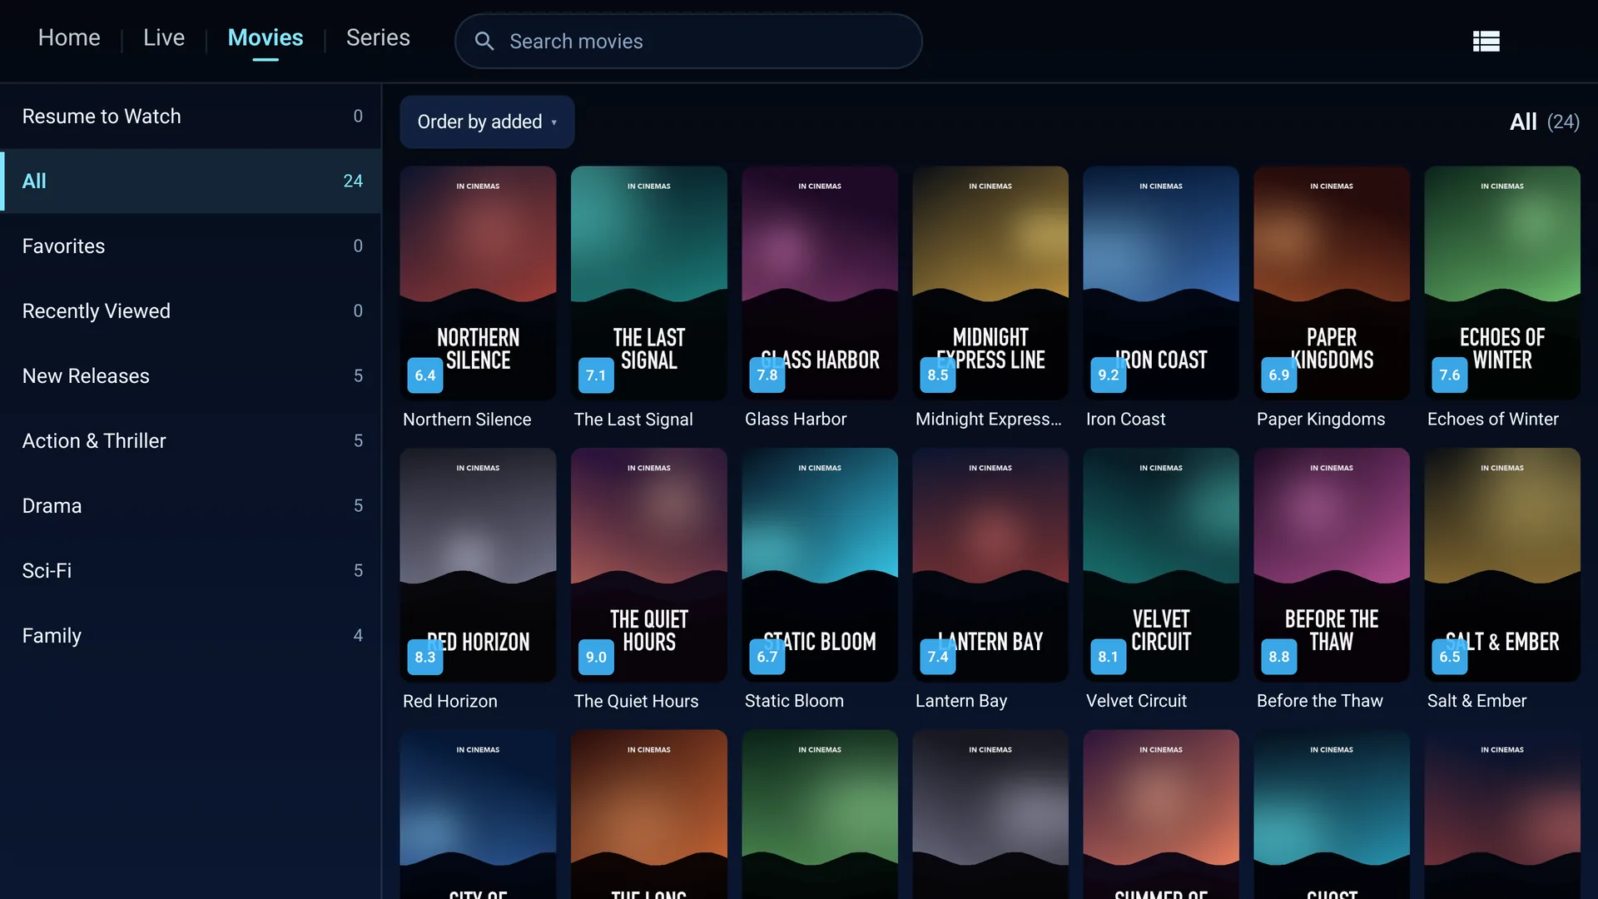
Task: Click the 'Velvet Circuit' title text
Action: pos(1136,702)
